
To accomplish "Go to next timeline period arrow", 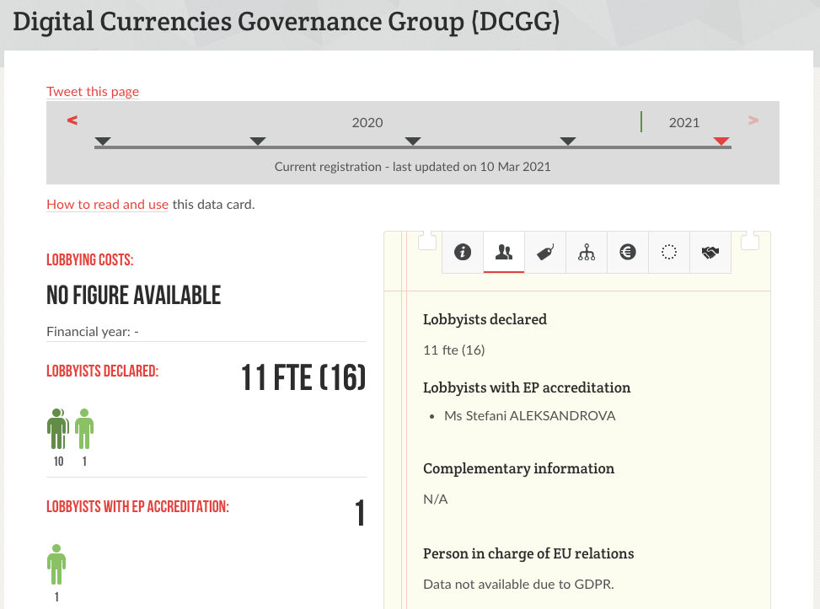I will click(x=753, y=120).
